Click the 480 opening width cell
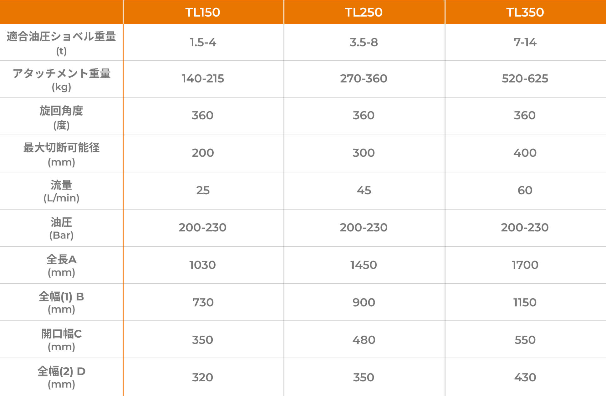 click(x=364, y=340)
